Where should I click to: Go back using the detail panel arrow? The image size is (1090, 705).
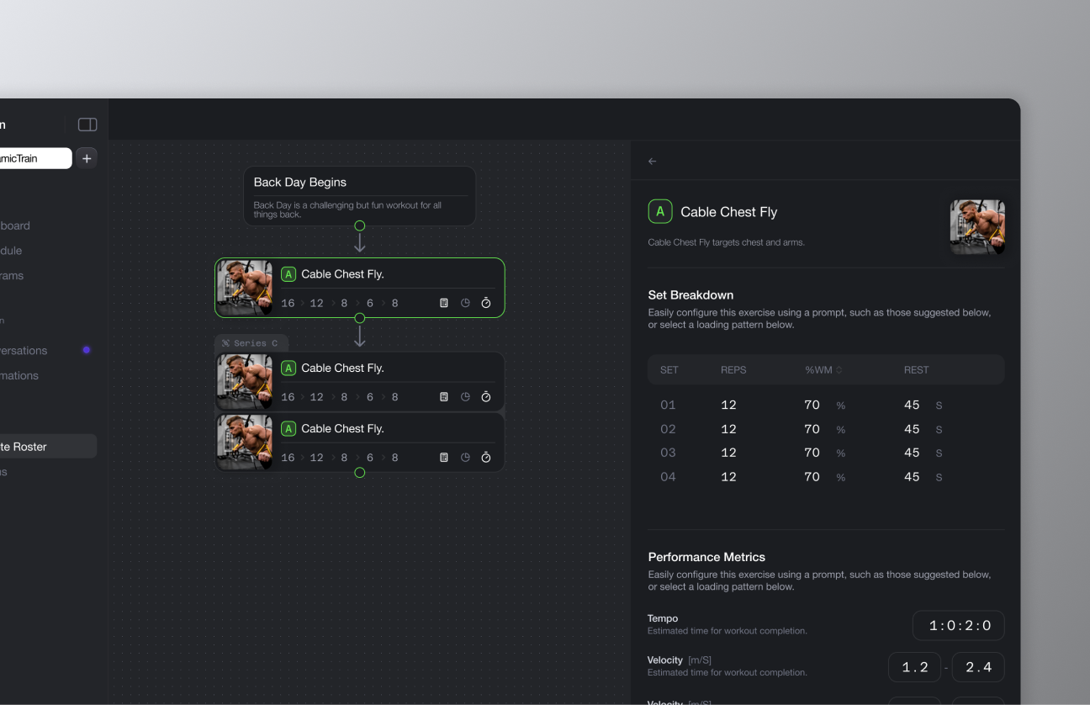[x=653, y=162]
